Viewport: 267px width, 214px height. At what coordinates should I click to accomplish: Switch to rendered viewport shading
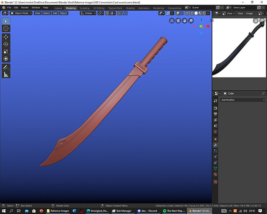coord(204,13)
